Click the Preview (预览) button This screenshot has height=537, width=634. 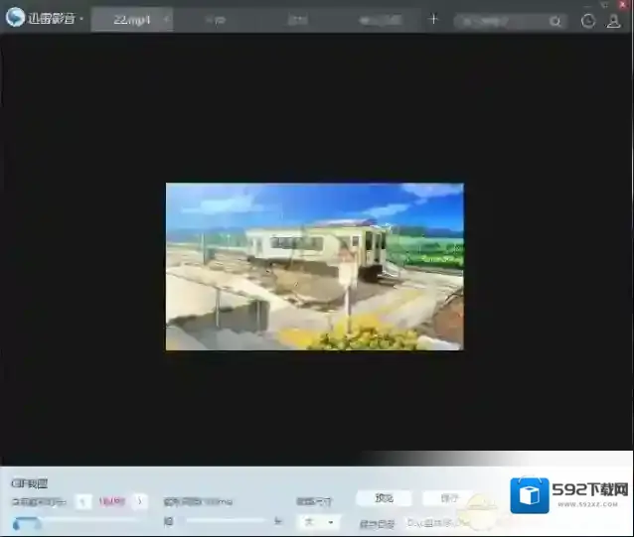pos(384,498)
